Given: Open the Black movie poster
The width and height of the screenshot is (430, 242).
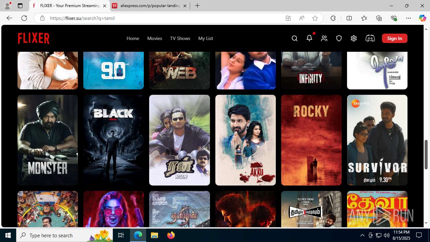Looking at the screenshot, I should (114, 140).
